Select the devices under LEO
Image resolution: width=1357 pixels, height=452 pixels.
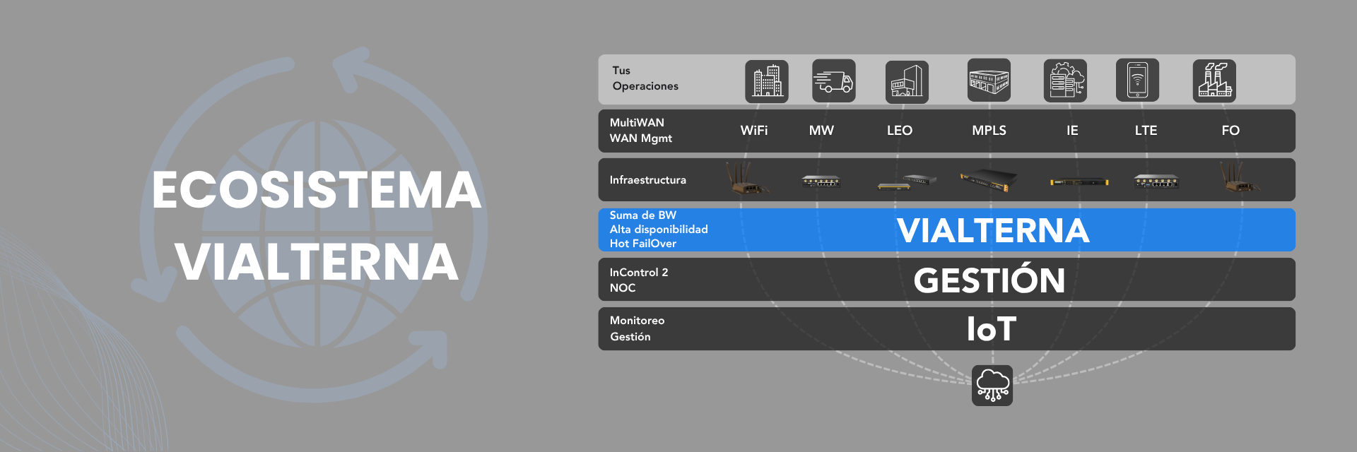point(907,182)
